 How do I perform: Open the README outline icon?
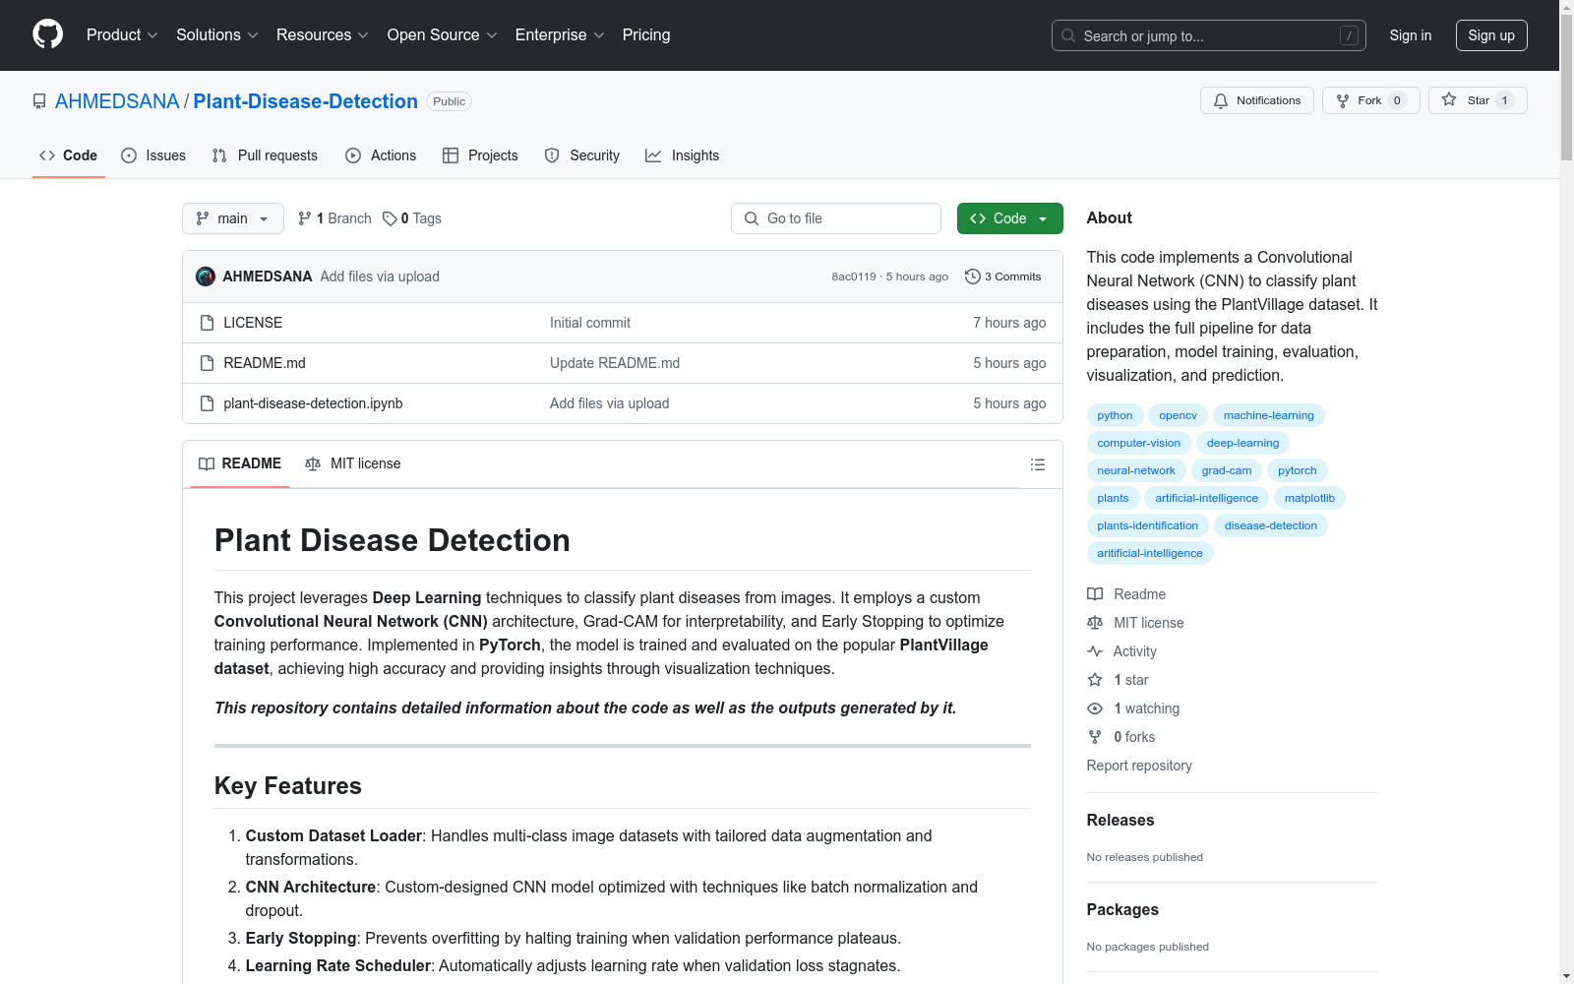tap(1038, 464)
